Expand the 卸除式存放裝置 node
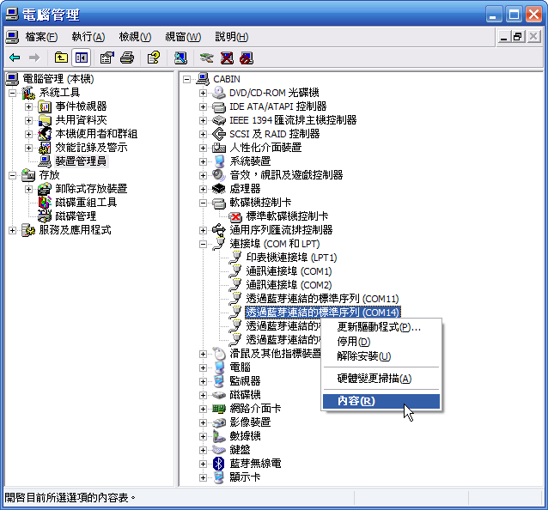 pos(28,189)
